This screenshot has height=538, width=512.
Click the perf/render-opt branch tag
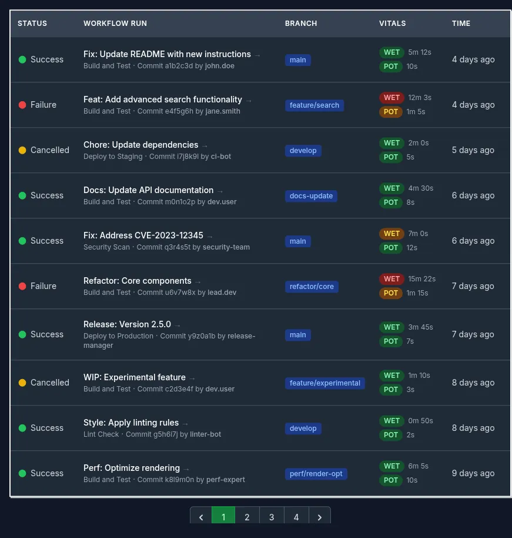click(x=316, y=474)
